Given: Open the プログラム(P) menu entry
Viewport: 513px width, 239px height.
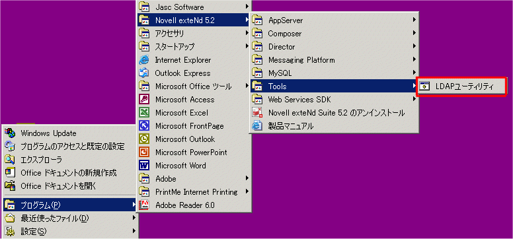Looking at the screenshot, I should tap(70, 205).
